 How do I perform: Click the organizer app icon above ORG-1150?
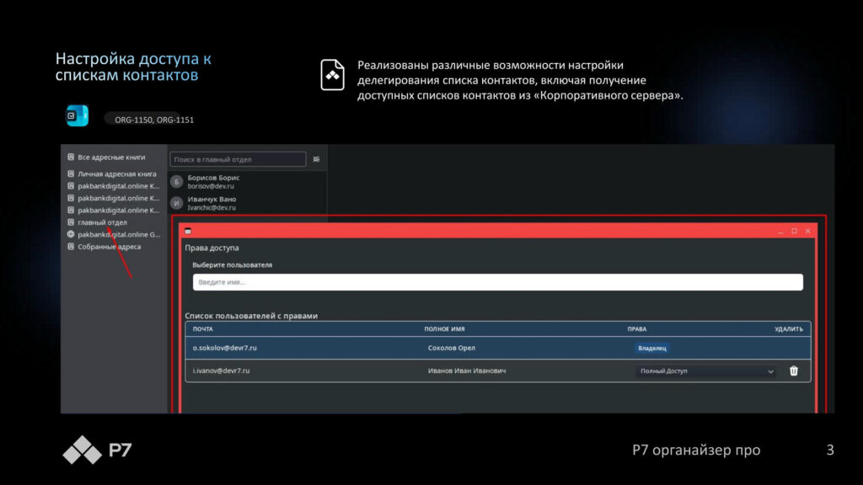(78, 115)
